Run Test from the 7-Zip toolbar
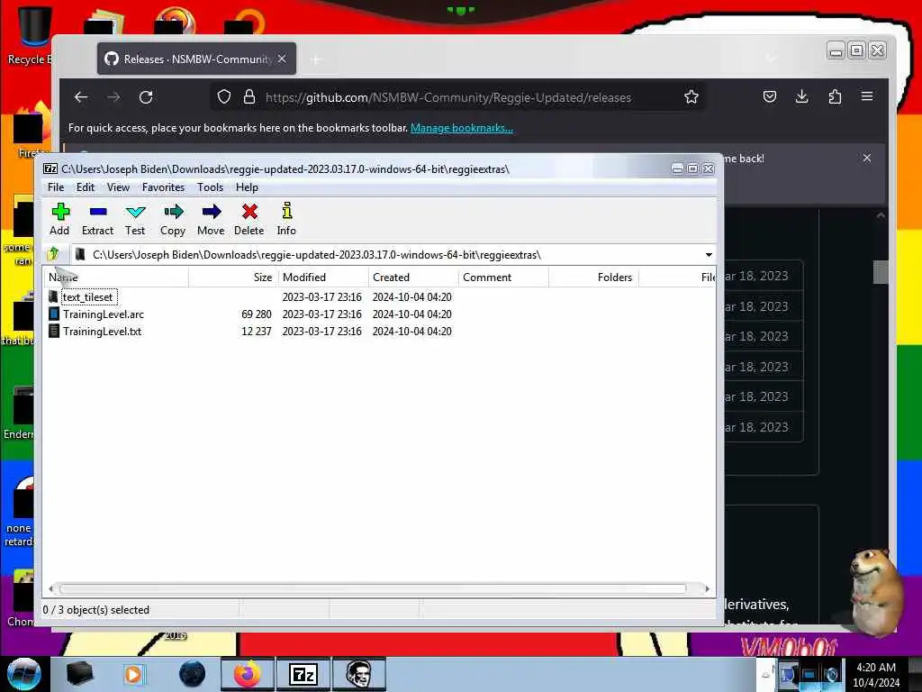This screenshot has height=692, width=922. click(x=135, y=220)
